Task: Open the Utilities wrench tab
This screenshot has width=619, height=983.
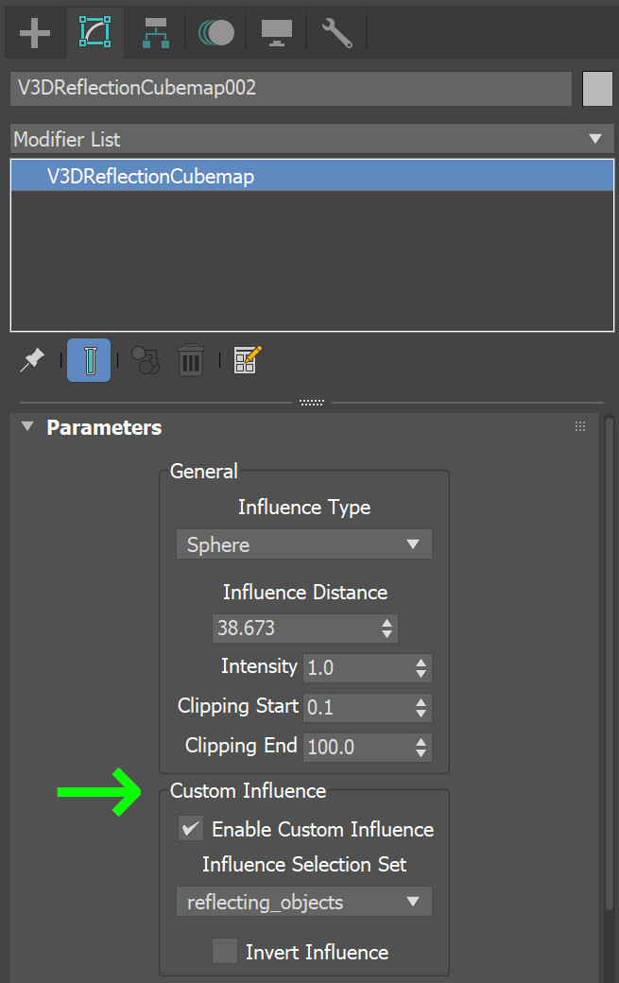Action: [336, 32]
